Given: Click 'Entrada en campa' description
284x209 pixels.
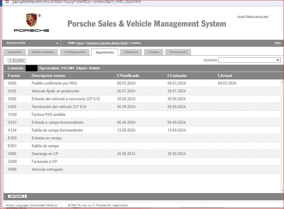Looking at the screenshot, I should pyautogui.click(x=46, y=138).
